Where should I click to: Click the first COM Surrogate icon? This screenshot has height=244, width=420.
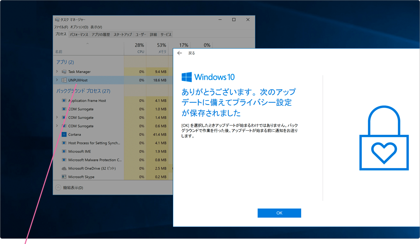click(x=64, y=109)
